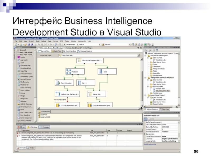Viewport: 211px width, 158px height.
Task: Switch to the Class View tab
Action: click(164, 109)
